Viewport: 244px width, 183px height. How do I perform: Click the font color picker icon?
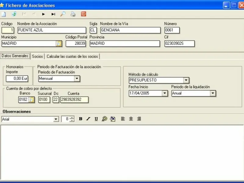[105, 119]
